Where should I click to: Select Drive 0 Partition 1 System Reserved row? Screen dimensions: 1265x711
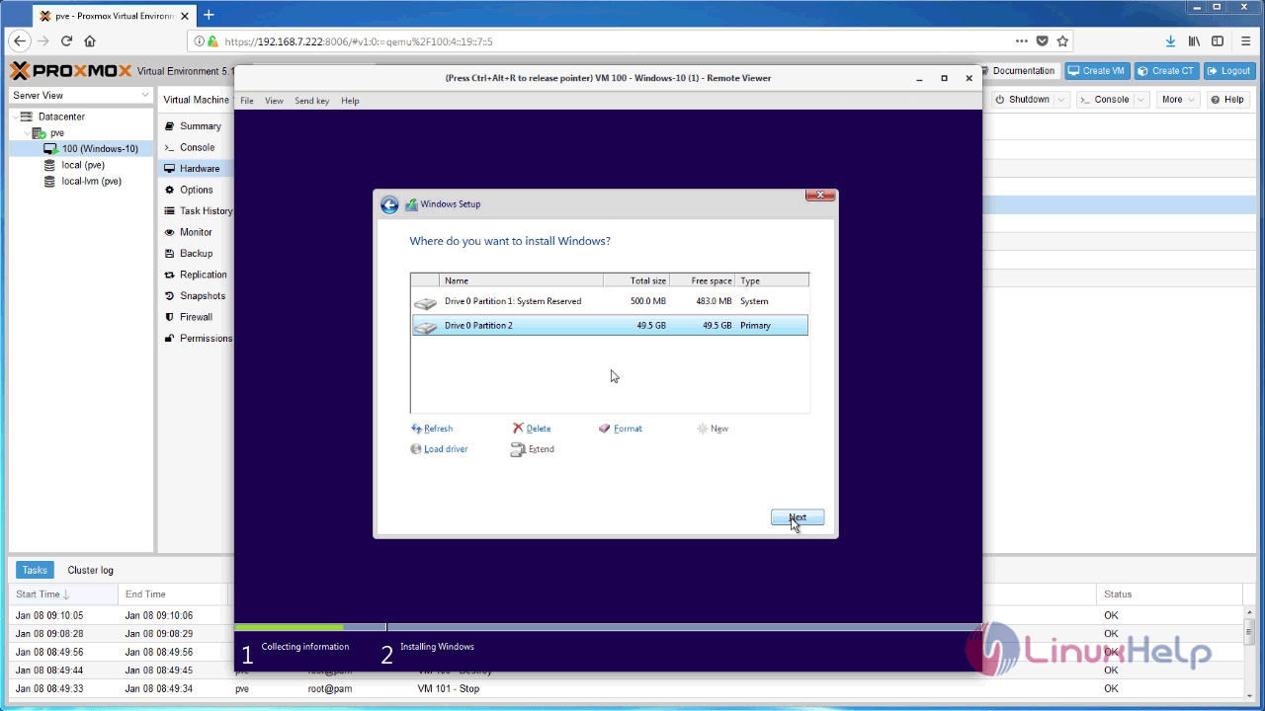(610, 301)
